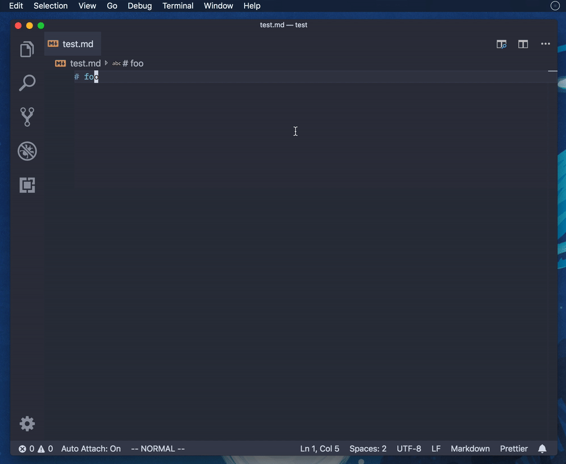Click the errors and warnings indicator
Screen dimensions: 566x464
(x=37, y=448)
